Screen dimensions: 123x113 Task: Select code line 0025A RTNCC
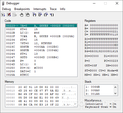pyautogui.click(x=41, y=75)
